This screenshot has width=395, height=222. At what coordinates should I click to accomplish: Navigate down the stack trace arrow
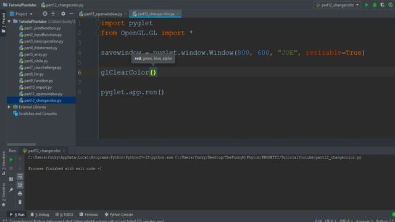(20, 168)
